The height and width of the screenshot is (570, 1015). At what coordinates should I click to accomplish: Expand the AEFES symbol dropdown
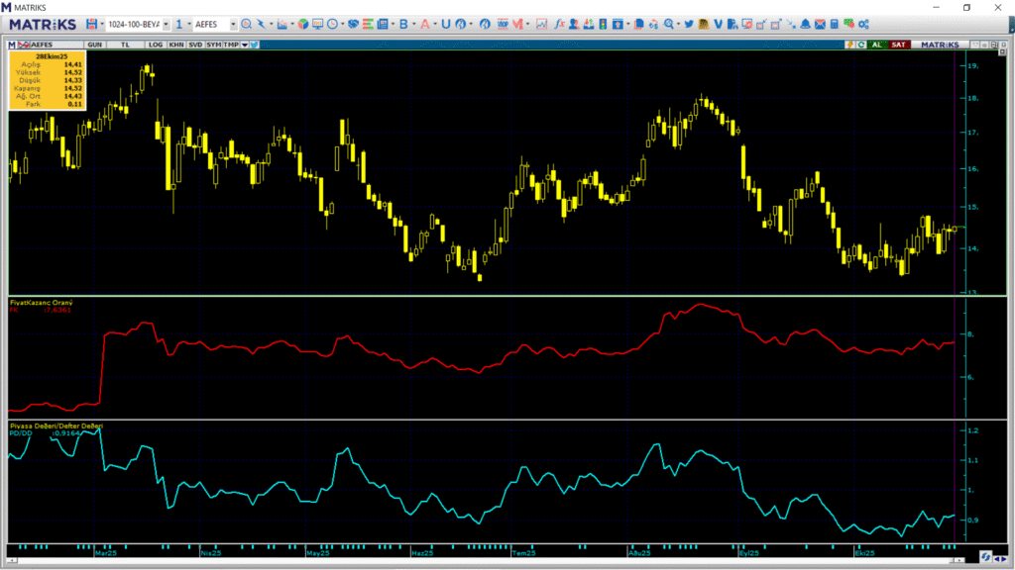233,24
